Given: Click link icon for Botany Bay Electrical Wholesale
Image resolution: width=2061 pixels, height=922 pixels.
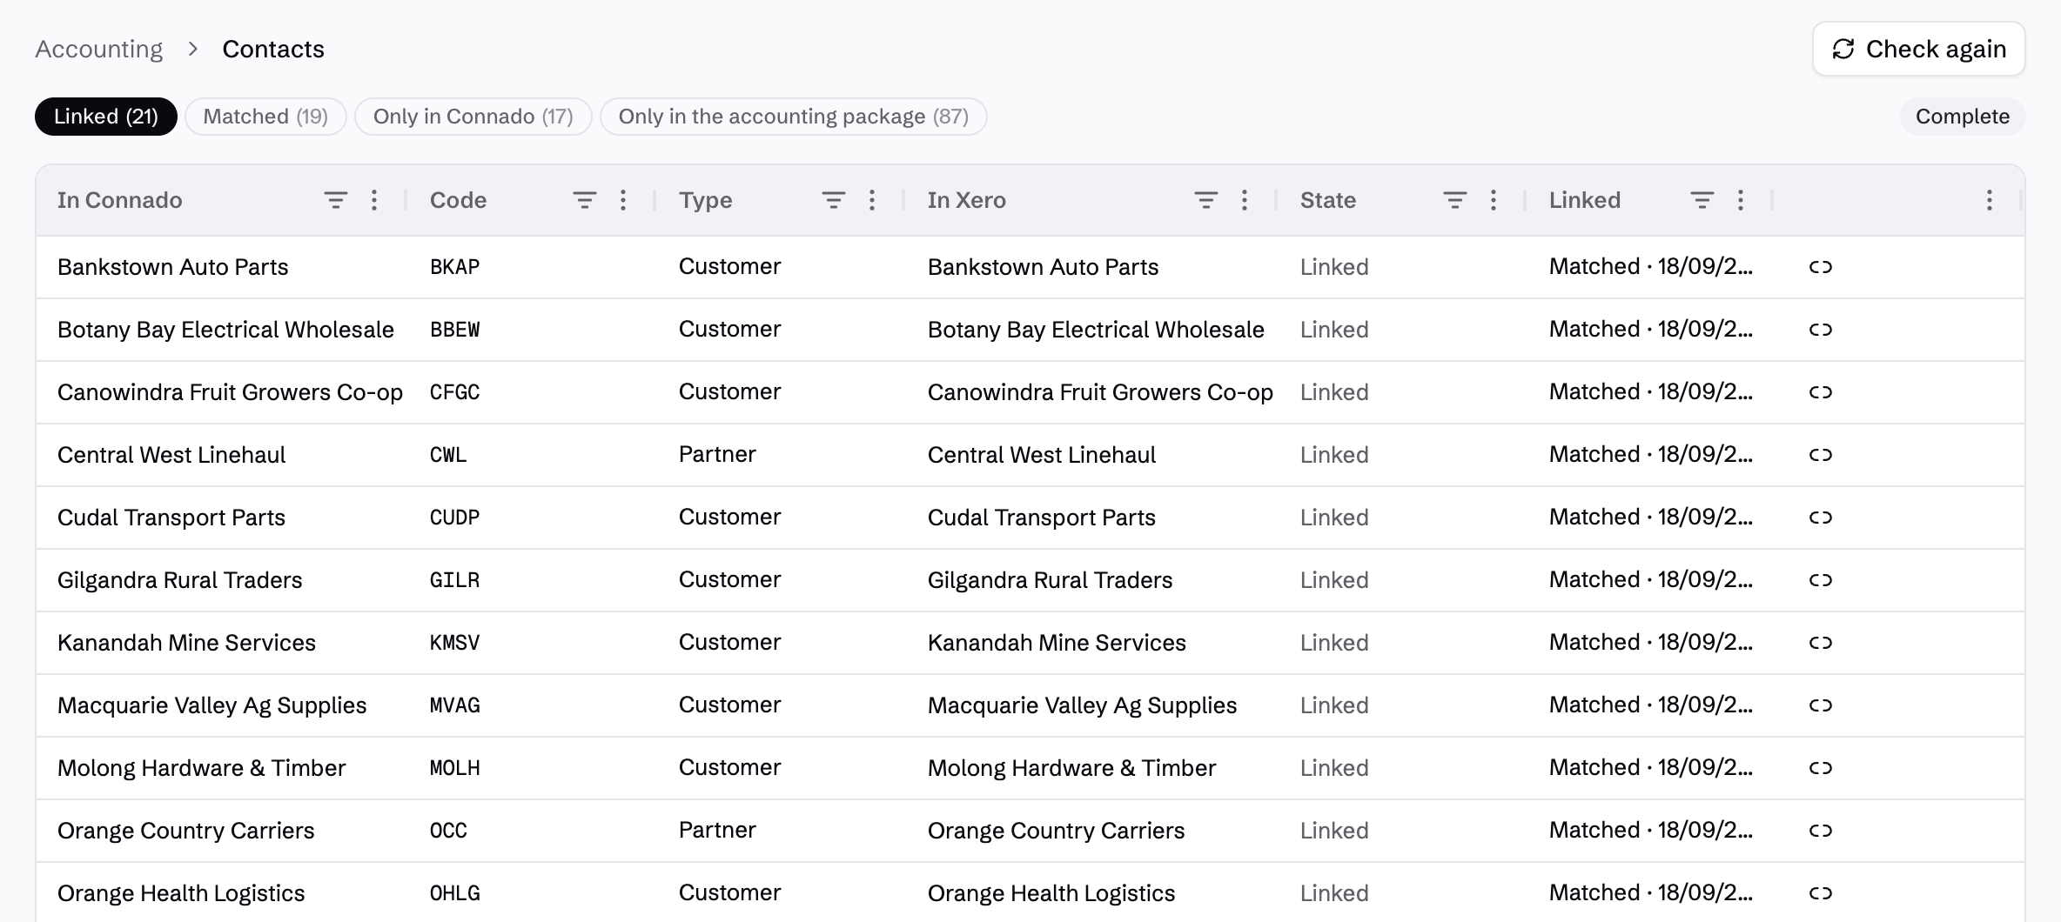Looking at the screenshot, I should tap(1821, 330).
